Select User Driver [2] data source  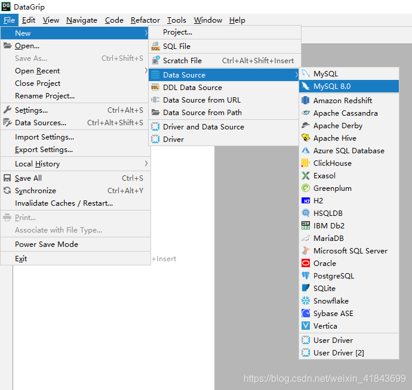click(349, 353)
